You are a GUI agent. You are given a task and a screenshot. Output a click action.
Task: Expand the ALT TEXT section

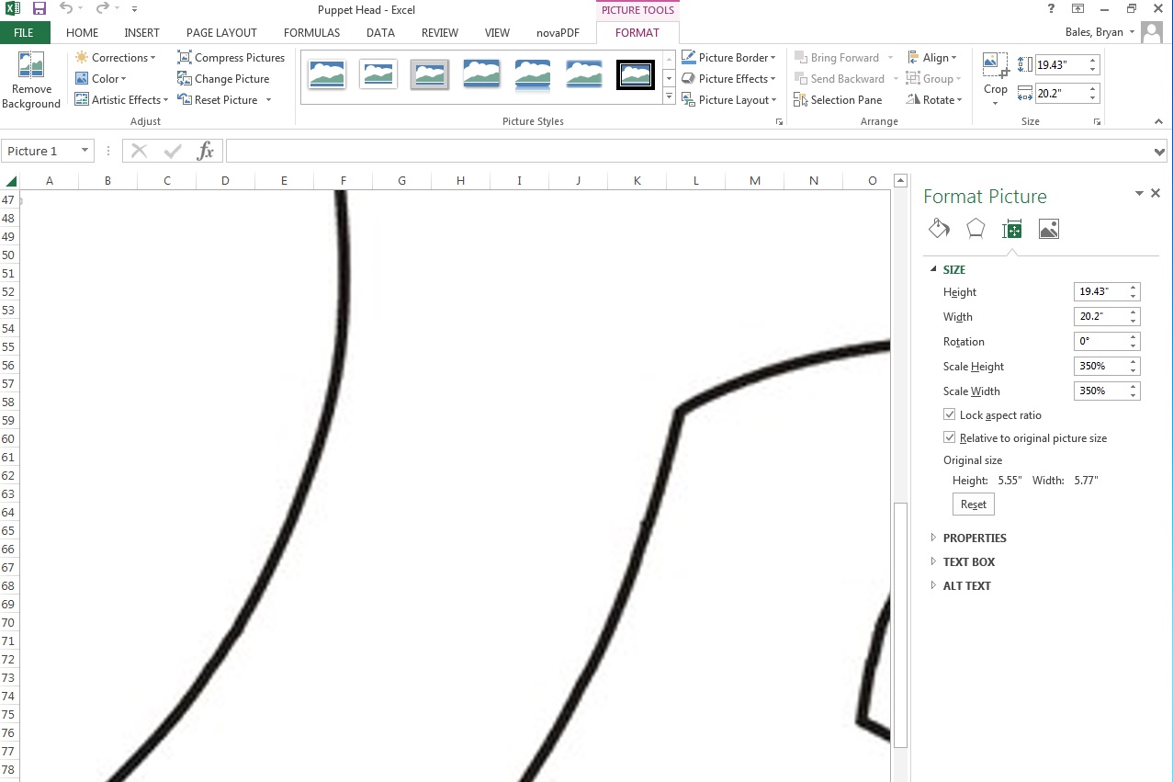(x=966, y=585)
